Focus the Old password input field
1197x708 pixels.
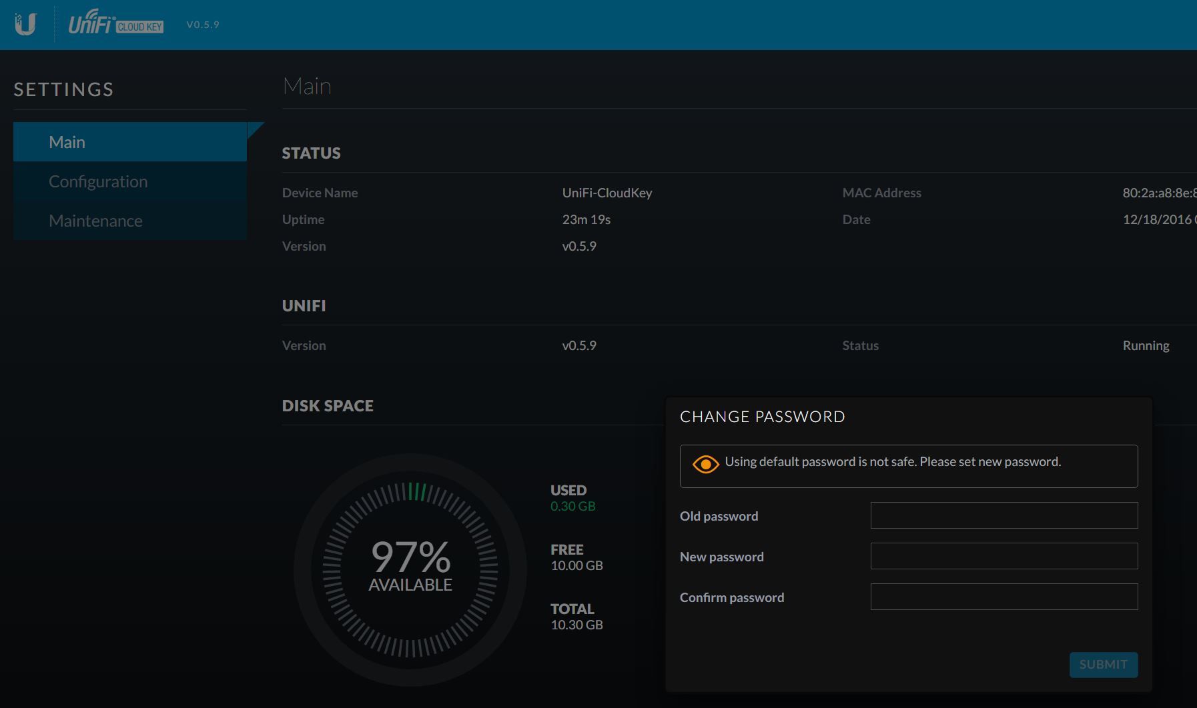(1004, 515)
